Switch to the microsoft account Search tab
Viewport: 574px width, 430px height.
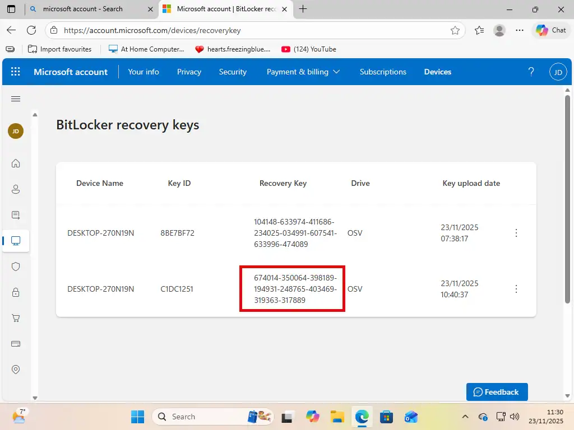pyautogui.click(x=84, y=10)
